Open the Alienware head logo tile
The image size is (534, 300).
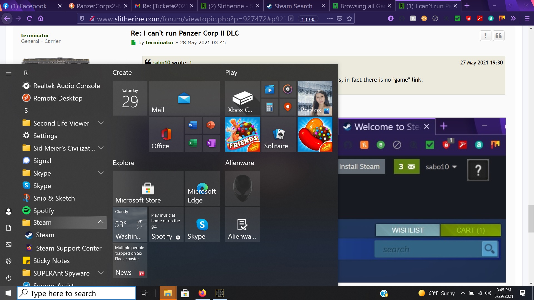242,188
